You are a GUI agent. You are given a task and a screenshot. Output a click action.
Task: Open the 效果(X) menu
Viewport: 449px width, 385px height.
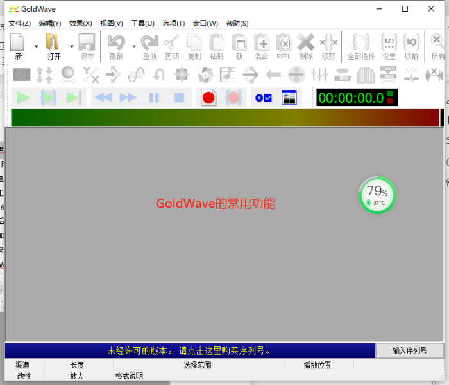[x=80, y=23]
